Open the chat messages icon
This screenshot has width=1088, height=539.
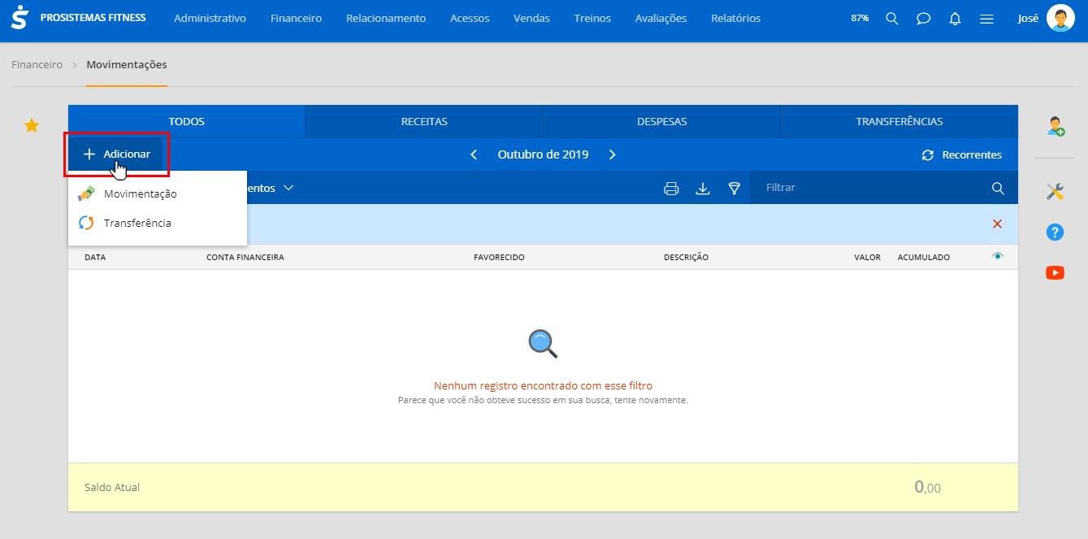tap(924, 18)
